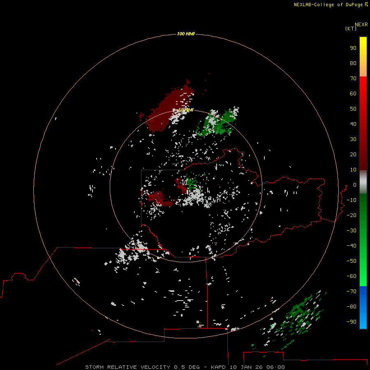
Task: Click the -80 scale value
Action: 351,307
